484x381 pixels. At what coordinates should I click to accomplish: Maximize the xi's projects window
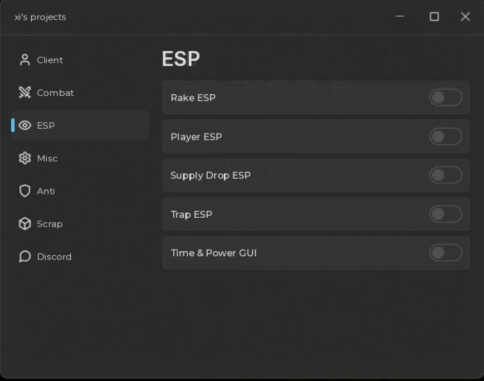click(434, 17)
